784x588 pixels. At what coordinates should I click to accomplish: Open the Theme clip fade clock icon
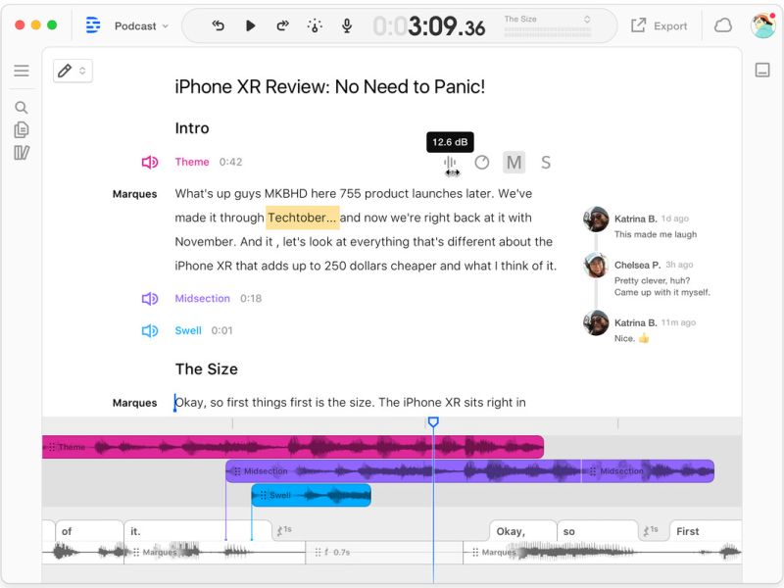tap(482, 162)
